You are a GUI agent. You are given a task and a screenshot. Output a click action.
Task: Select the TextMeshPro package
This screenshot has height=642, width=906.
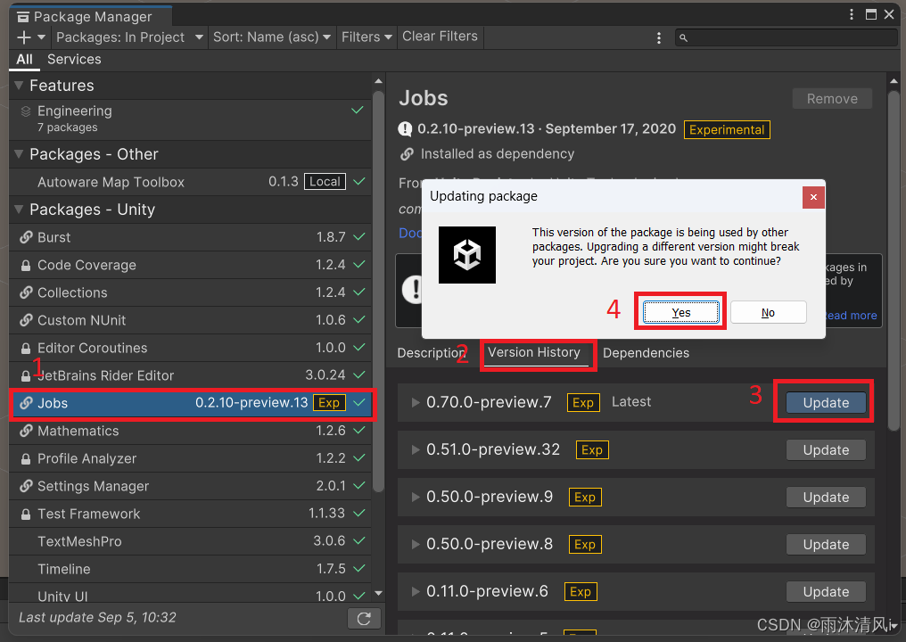(191, 542)
